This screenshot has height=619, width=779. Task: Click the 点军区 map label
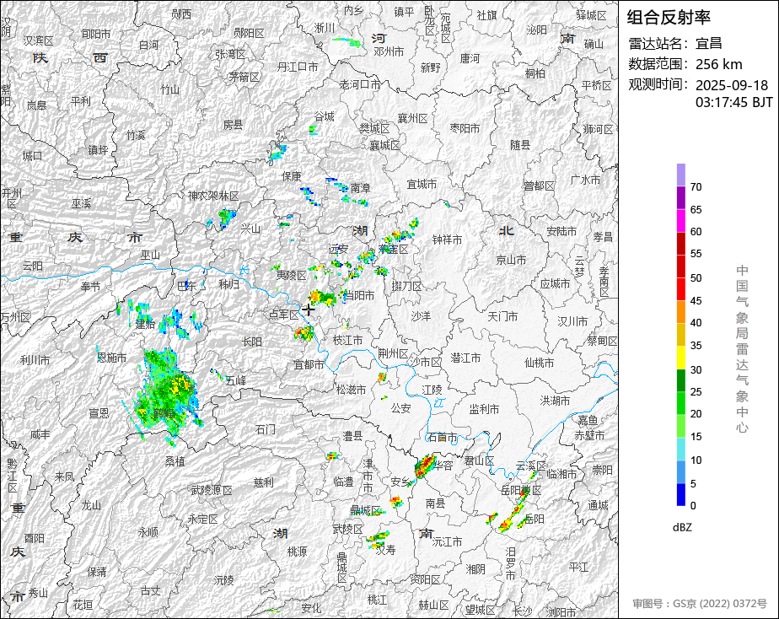click(283, 315)
